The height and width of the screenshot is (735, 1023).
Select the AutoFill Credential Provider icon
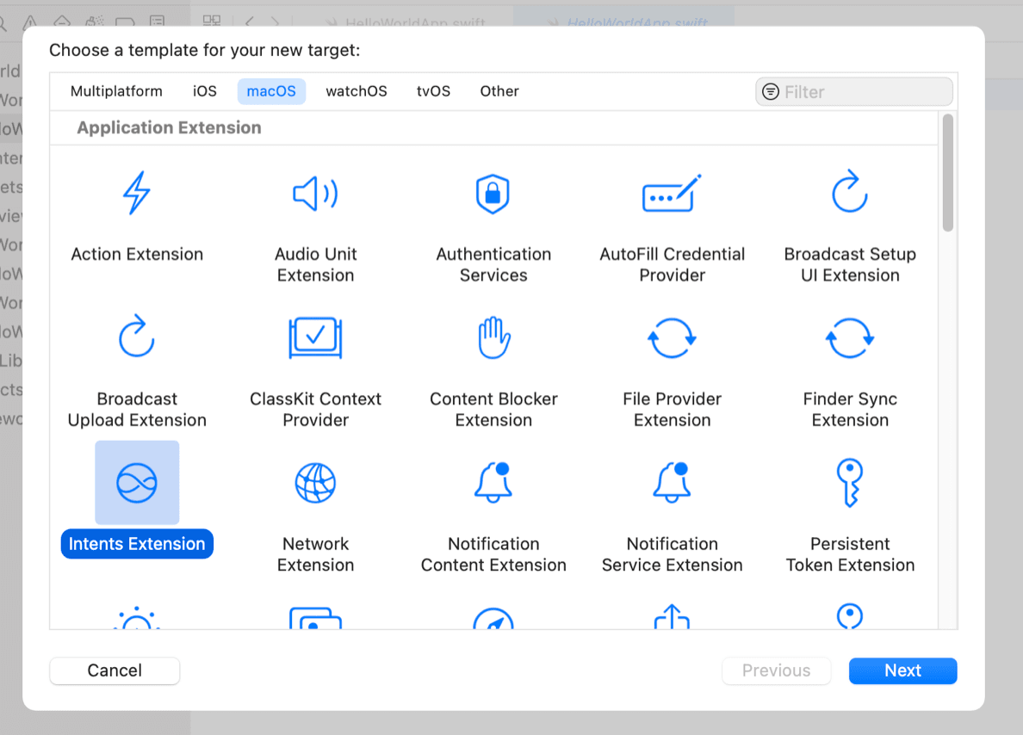(x=672, y=194)
